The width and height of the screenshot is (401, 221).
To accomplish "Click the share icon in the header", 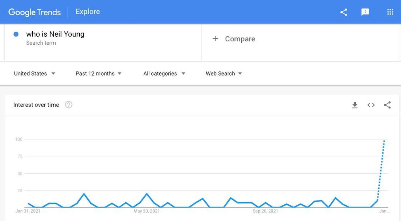I will tap(344, 12).
